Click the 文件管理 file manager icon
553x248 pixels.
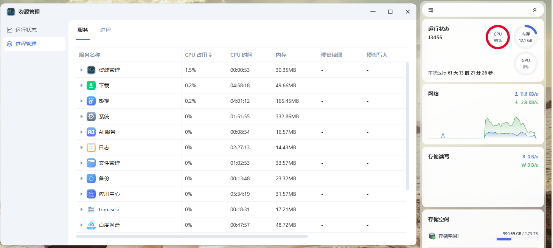(91, 163)
